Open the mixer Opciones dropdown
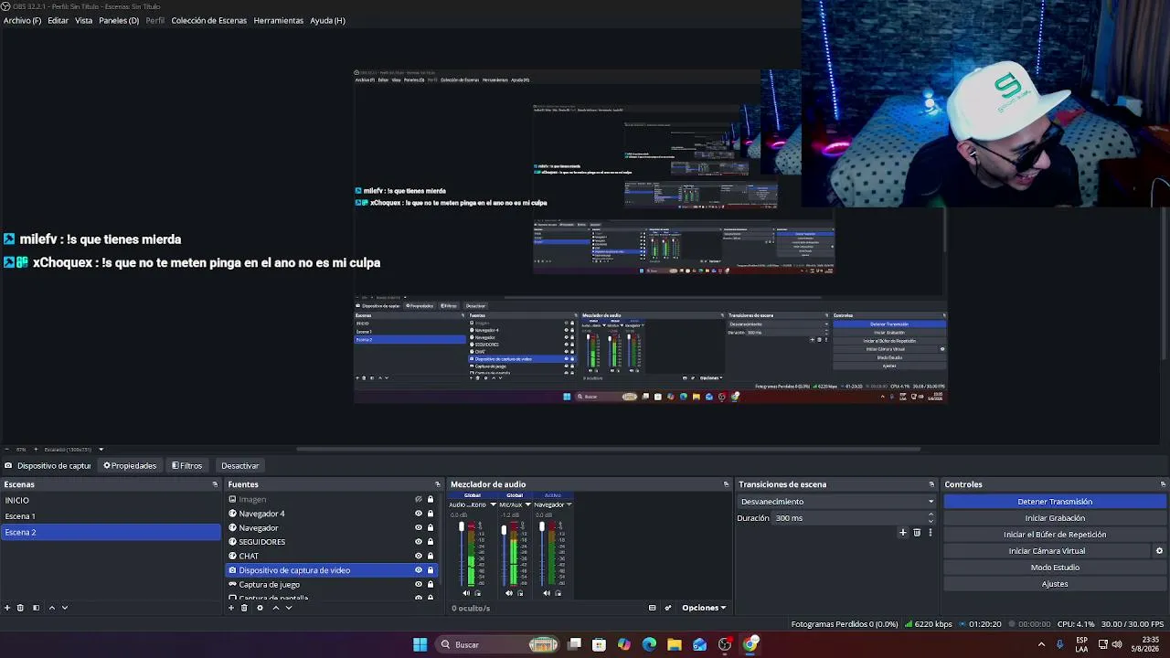 click(704, 608)
